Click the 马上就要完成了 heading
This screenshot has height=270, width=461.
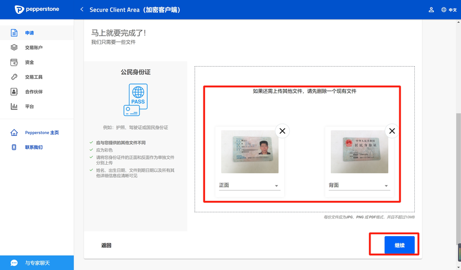click(x=119, y=33)
